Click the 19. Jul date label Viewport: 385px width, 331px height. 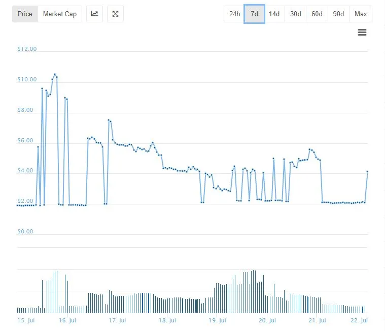[x=217, y=320]
